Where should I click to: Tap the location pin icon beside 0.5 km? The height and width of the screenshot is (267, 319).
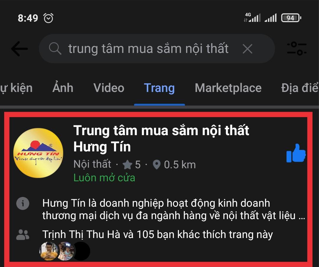coord(157,165)
